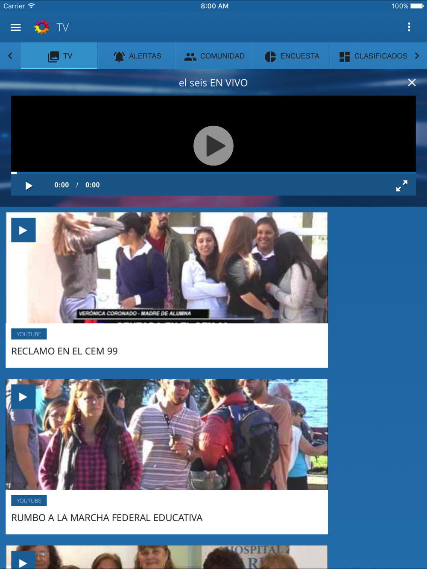The width and height of the screenshot is (427, 569).
Task: Open the COMUNIDAD tab
Action: pos(214,56)
